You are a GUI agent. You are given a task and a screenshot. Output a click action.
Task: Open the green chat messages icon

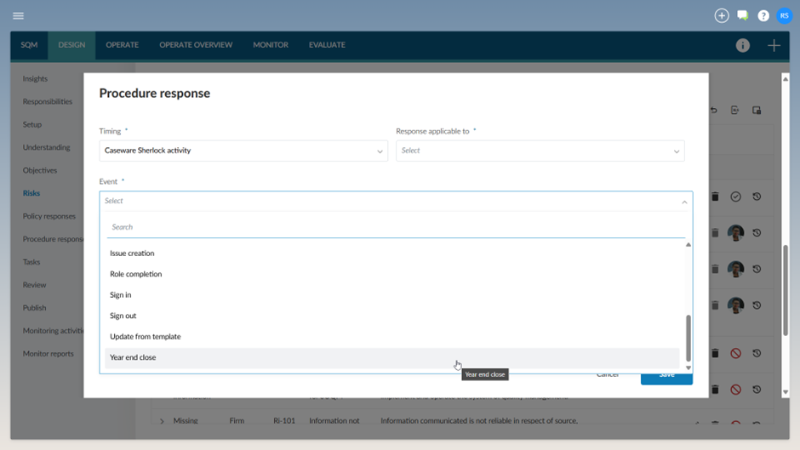(x=743, y=15)
